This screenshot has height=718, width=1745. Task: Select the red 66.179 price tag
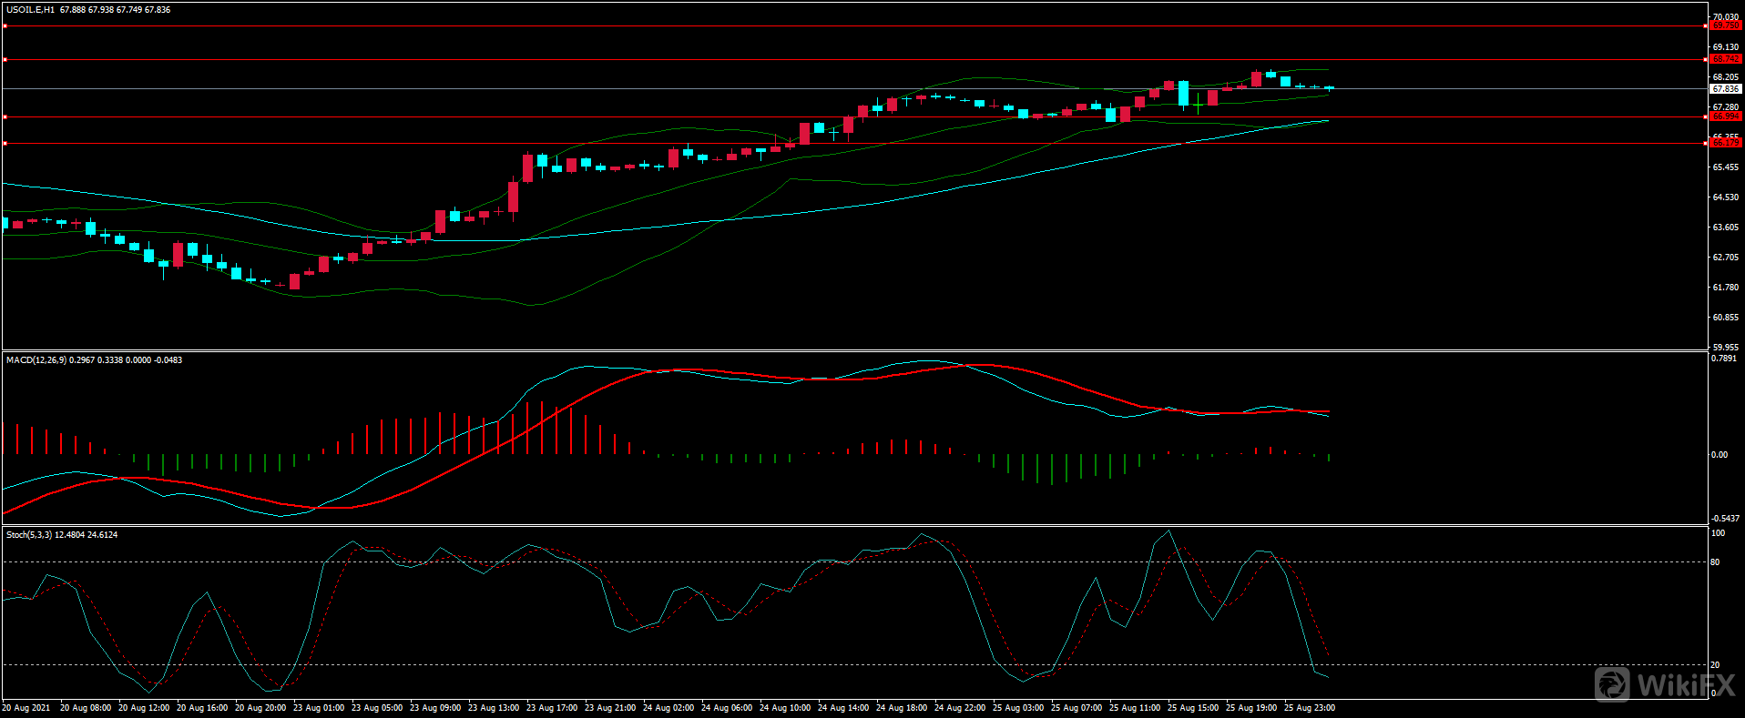[x=1725, y=143]
